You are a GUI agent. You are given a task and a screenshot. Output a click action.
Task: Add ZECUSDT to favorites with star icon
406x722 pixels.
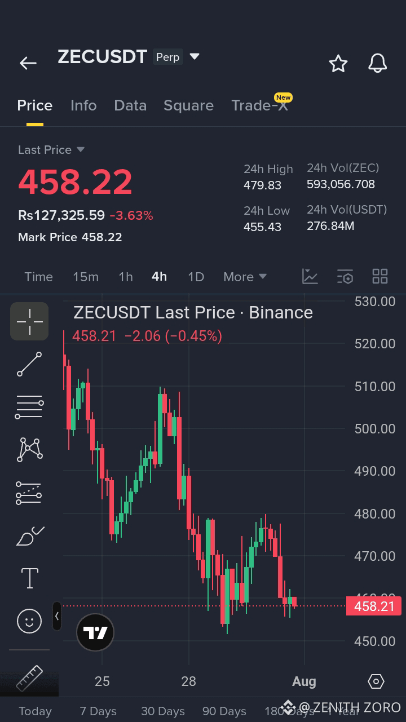[x=338, y=63]
